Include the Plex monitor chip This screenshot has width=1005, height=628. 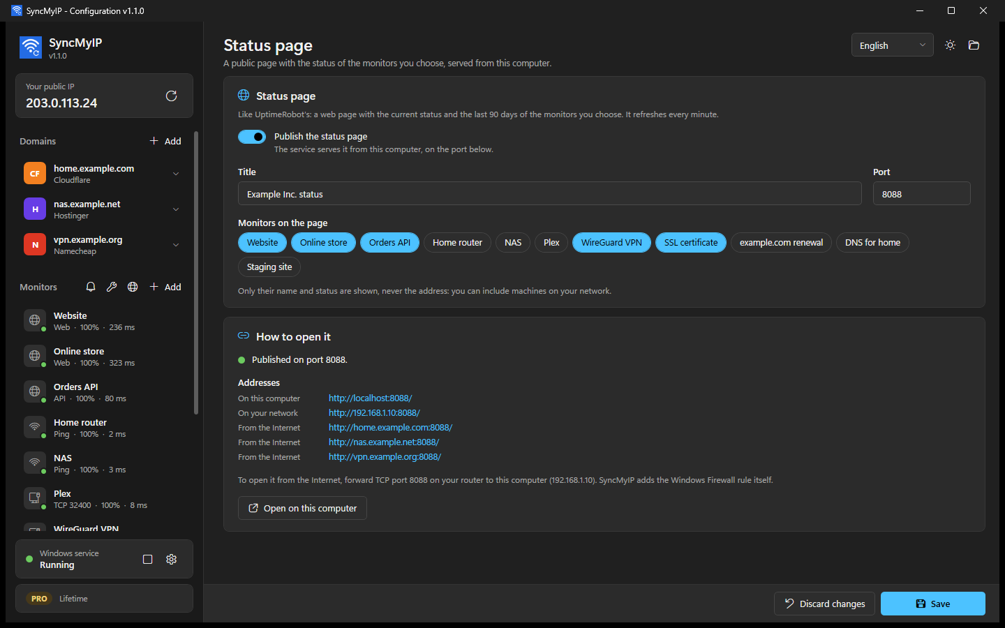click(551, 243)
